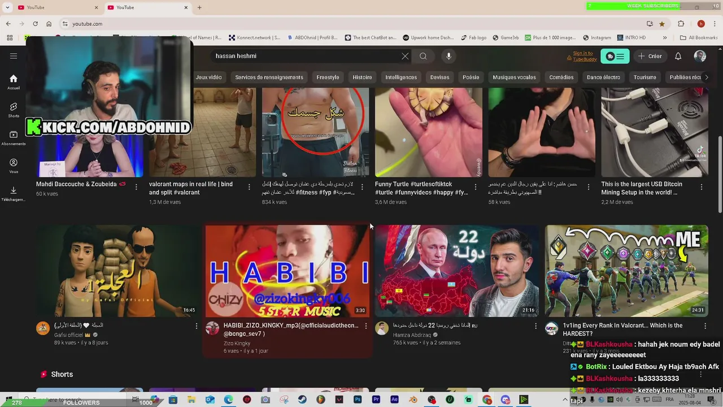The height and width of the screenshot is (407, 723).
Task: Play the HABIBI Zizo Kingky video thumbnail
Action: [288, 271]
